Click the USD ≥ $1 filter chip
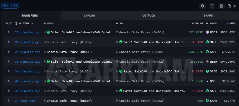Viewport: 239px width, 106px height. click(x=10, y=5)
